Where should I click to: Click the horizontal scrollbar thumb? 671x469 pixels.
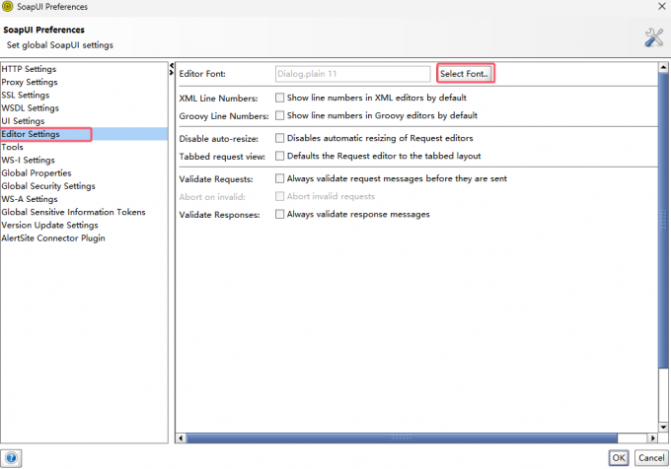(402, 437)
